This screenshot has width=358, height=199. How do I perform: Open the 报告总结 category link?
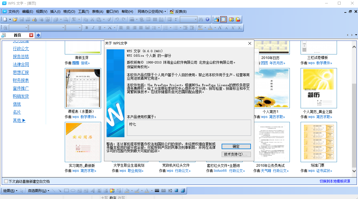click(21, 56)
